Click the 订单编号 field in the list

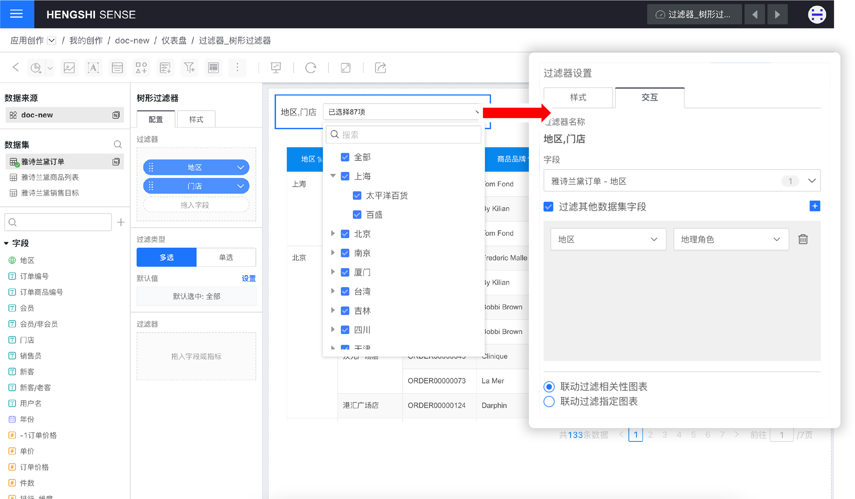pyautogui.click(x=34, y=276)
